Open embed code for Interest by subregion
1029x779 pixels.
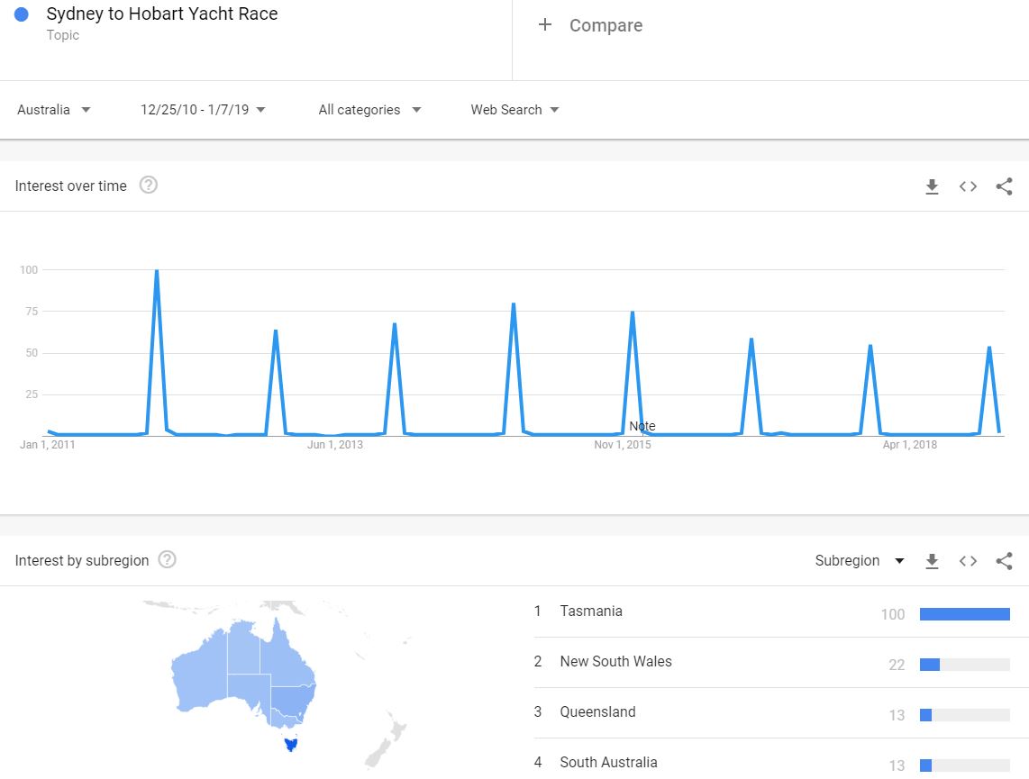click(968, 561)
